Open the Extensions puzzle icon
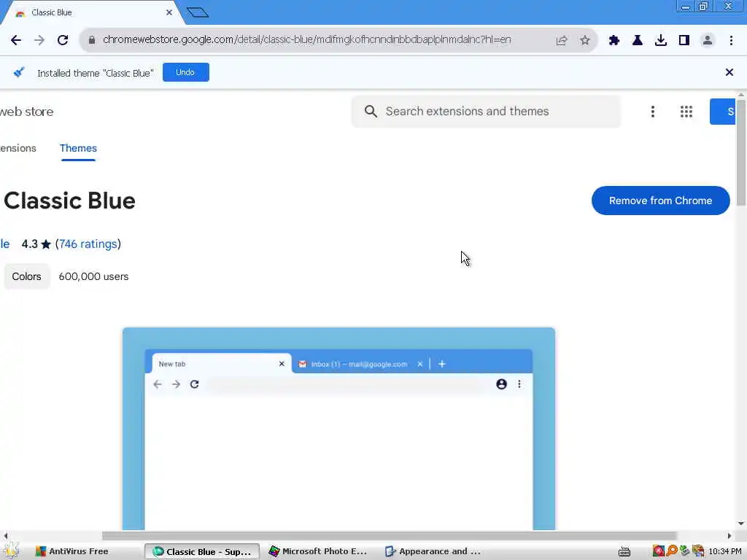747x560 pixels. pos(614,41)
